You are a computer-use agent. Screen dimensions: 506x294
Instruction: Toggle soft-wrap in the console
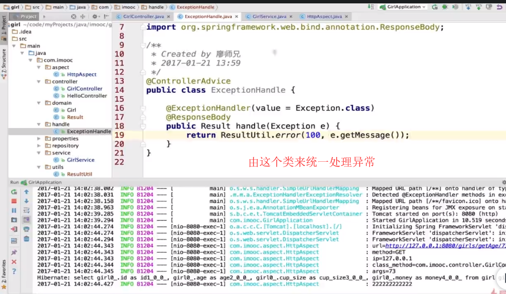point(27,210)
